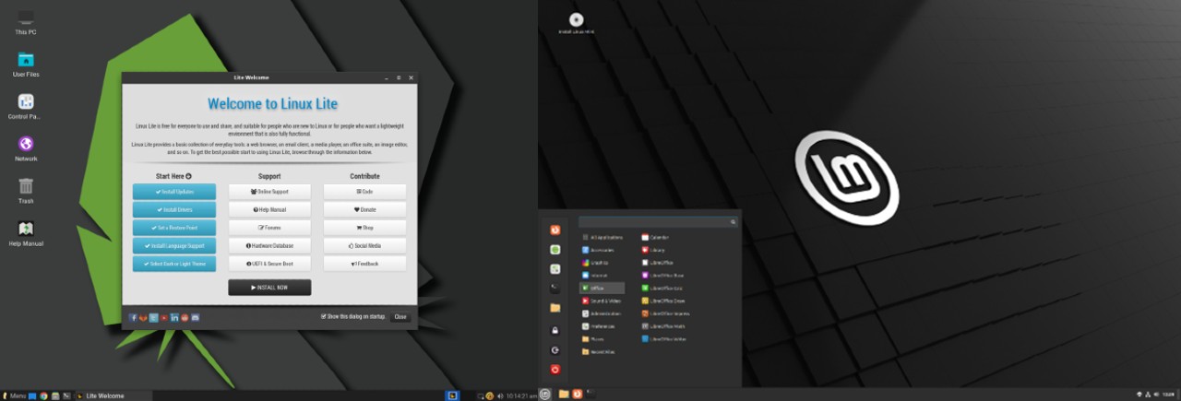Click the Mint menu search field
This screenshot has width=1181, height=401.
[658, 222]
